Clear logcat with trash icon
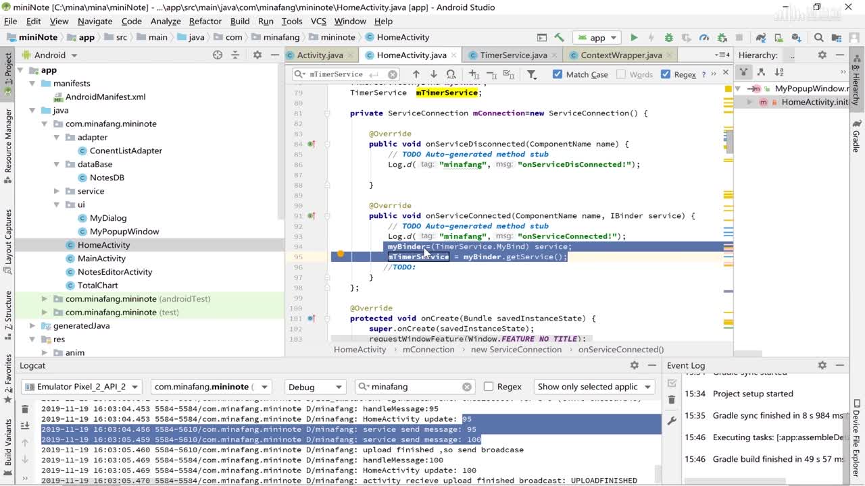 [25, 409]
